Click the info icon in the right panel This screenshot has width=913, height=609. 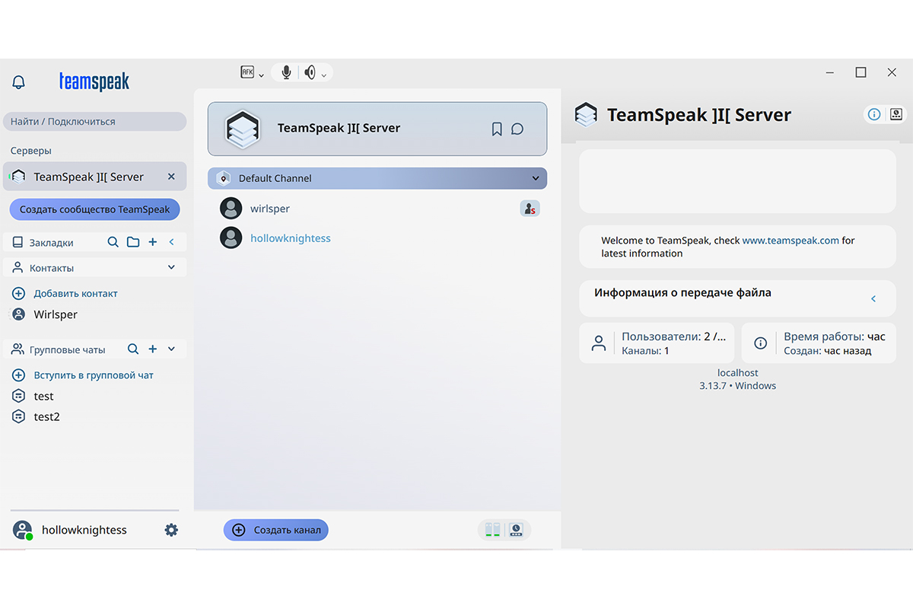coord(873,114)
